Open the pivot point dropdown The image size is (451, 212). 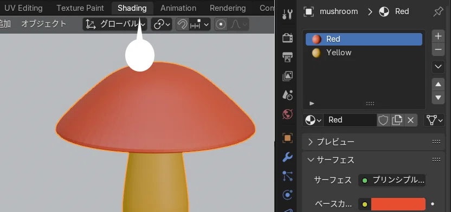point(162,24)
